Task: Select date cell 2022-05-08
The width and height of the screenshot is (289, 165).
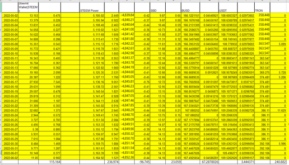Action: click(x=10, y=44)
